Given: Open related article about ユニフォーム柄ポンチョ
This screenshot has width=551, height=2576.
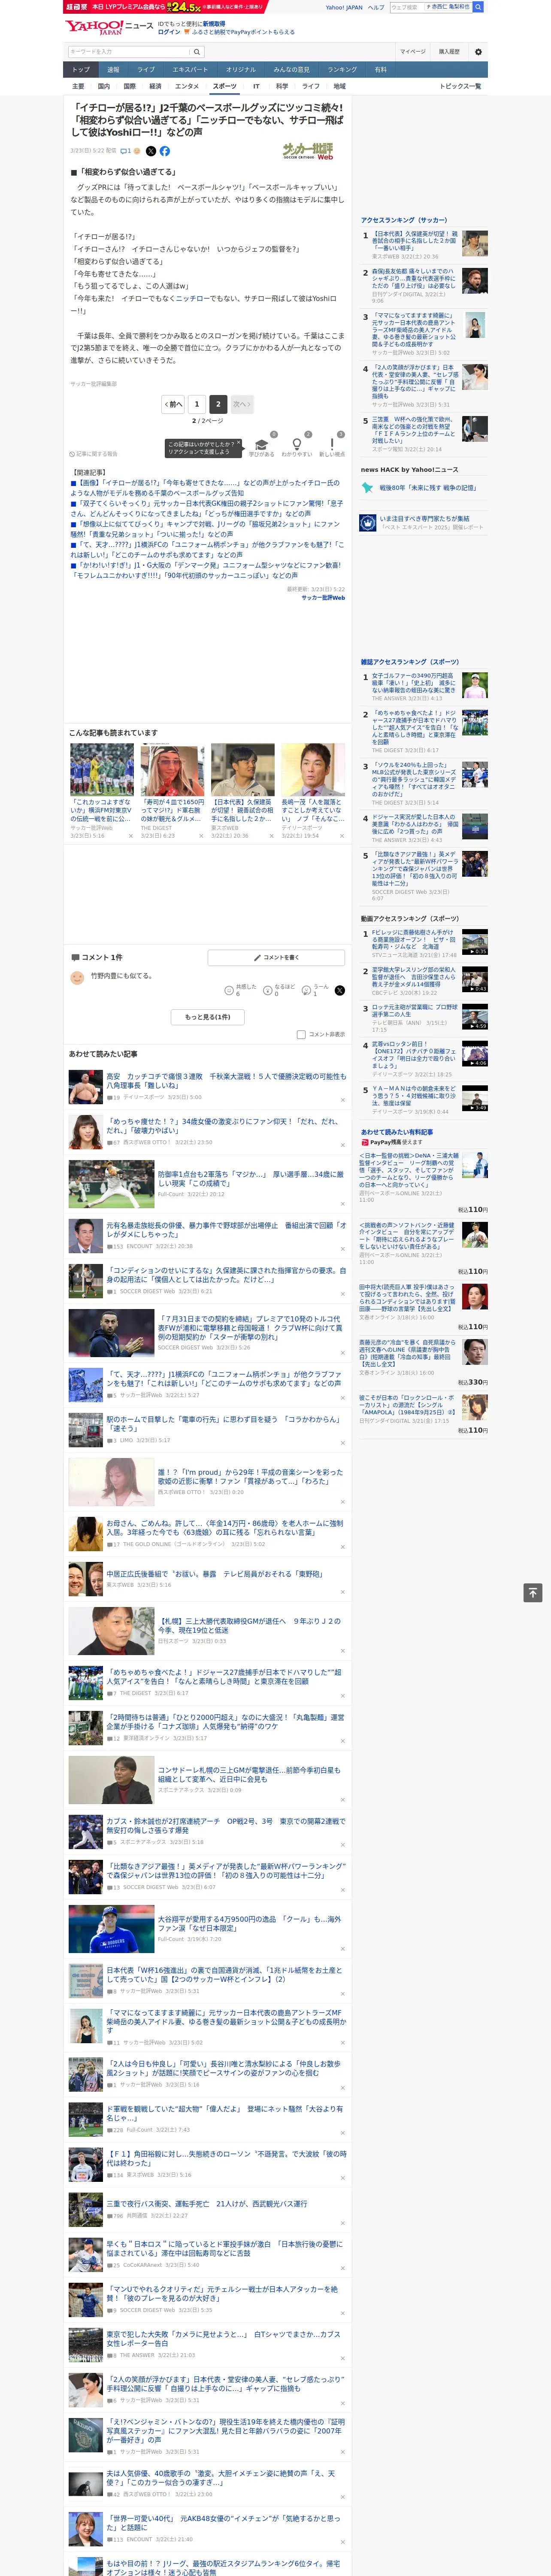Looking at the screenshot, I should [206, 549].
